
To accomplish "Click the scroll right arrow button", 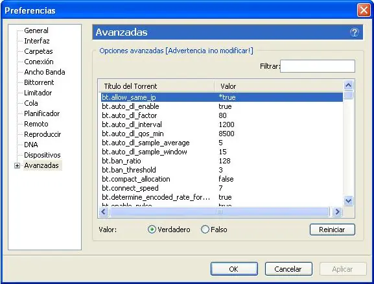I will [337, 211].
